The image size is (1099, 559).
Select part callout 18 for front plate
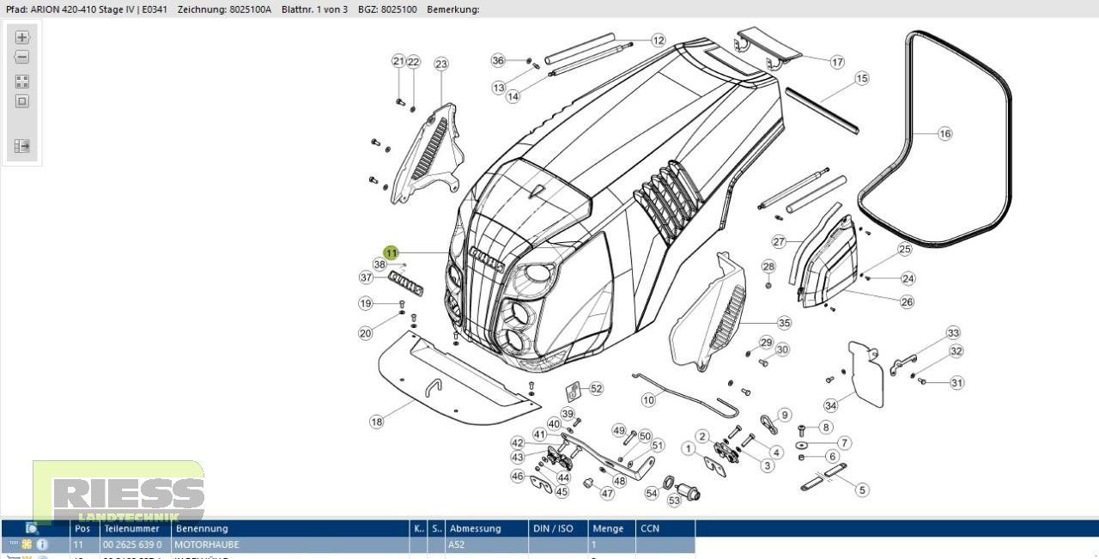376,422
